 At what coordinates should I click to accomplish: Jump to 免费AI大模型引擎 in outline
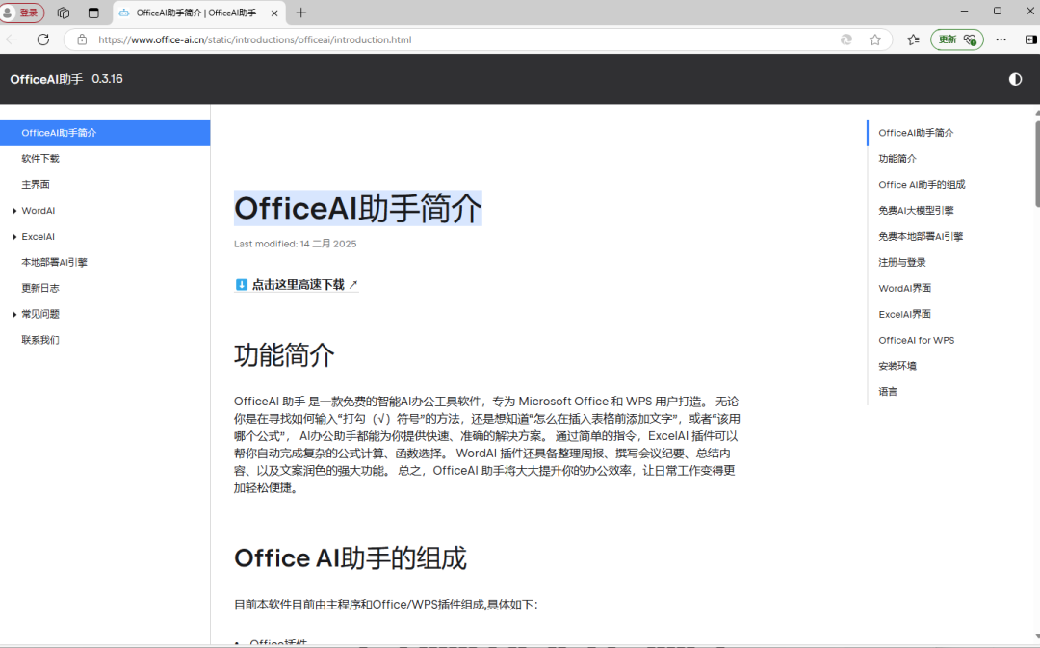[x=916, y=210]
